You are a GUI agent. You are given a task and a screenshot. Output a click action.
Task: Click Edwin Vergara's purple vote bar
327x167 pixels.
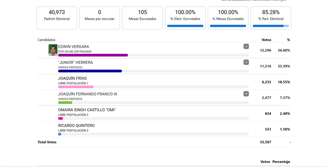[93, 55]
